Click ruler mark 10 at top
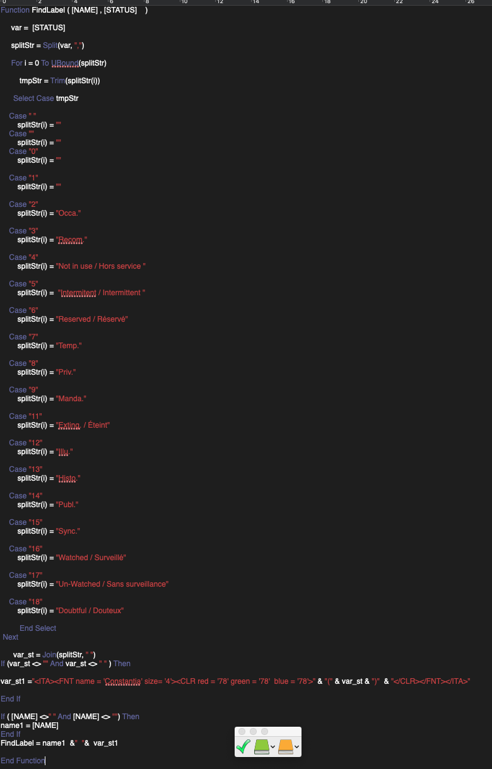 184,3
